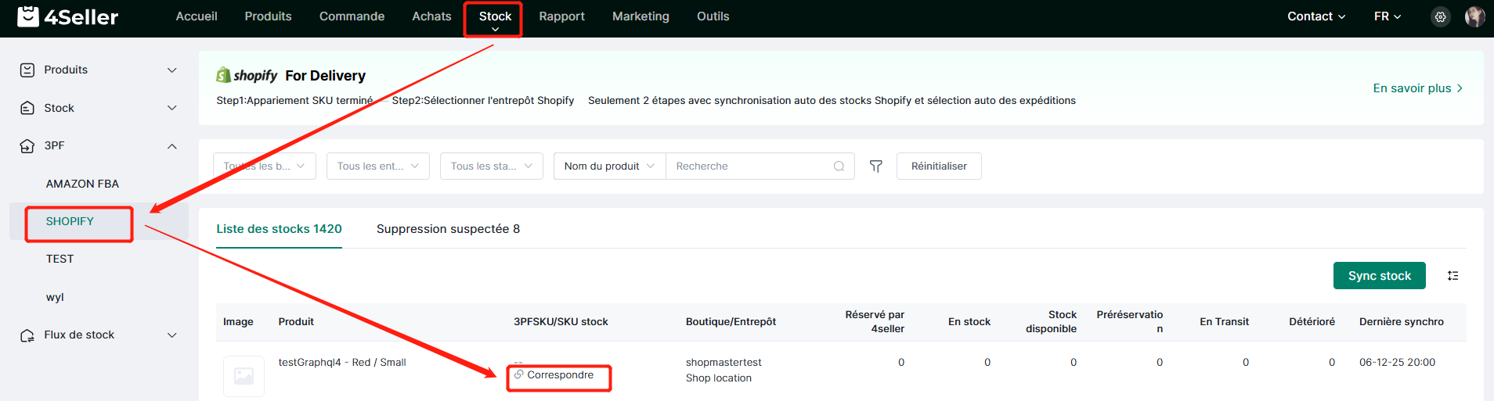
Task: Select TEST in sidebar
Action: coord(60,259)
